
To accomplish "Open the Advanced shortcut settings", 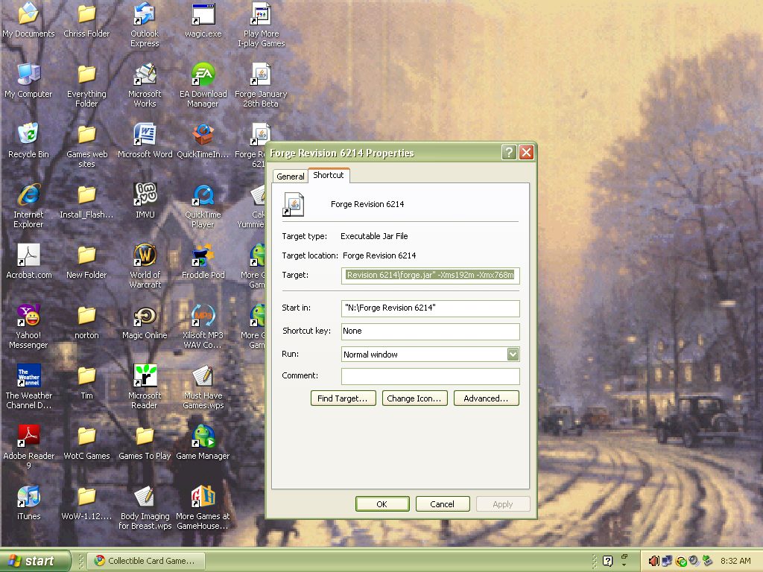I will [x=486, y=398].
